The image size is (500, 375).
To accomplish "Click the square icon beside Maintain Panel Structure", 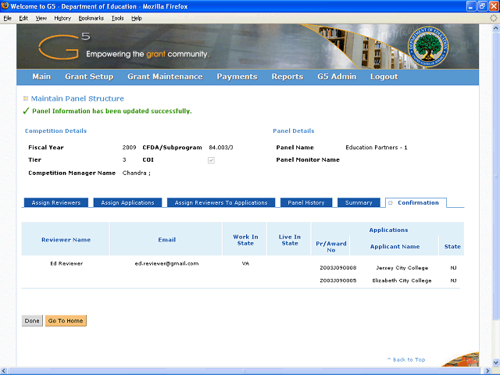I will tap(26, 99).
